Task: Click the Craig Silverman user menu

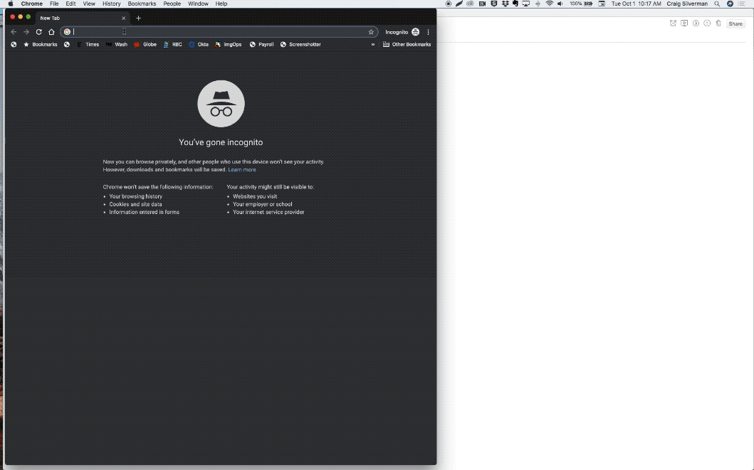Action: click(687, 4)
